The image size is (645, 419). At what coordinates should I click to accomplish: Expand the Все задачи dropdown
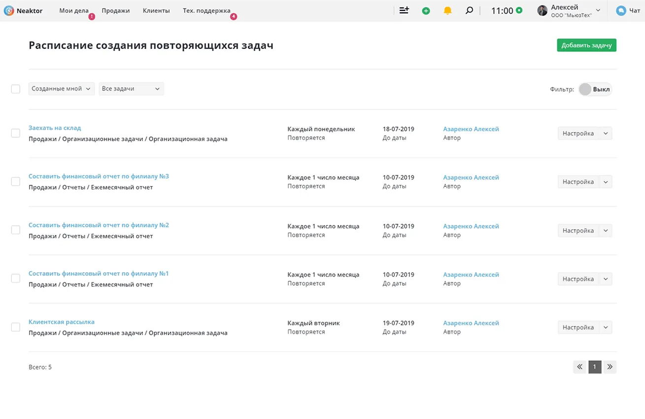click(x=131, y=89)
